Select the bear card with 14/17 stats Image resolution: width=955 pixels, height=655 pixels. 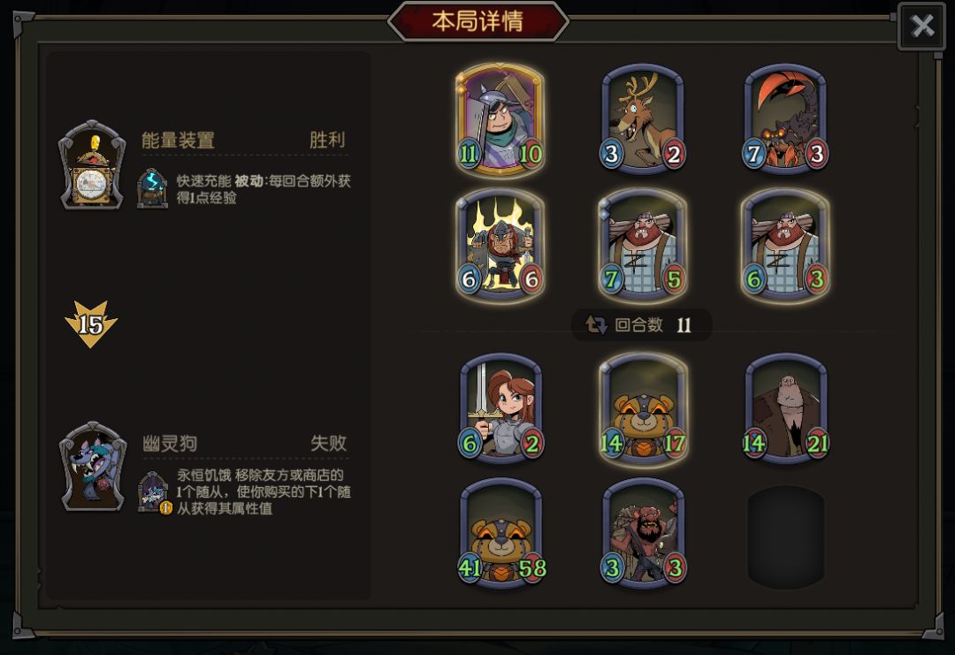click(643, 410)
